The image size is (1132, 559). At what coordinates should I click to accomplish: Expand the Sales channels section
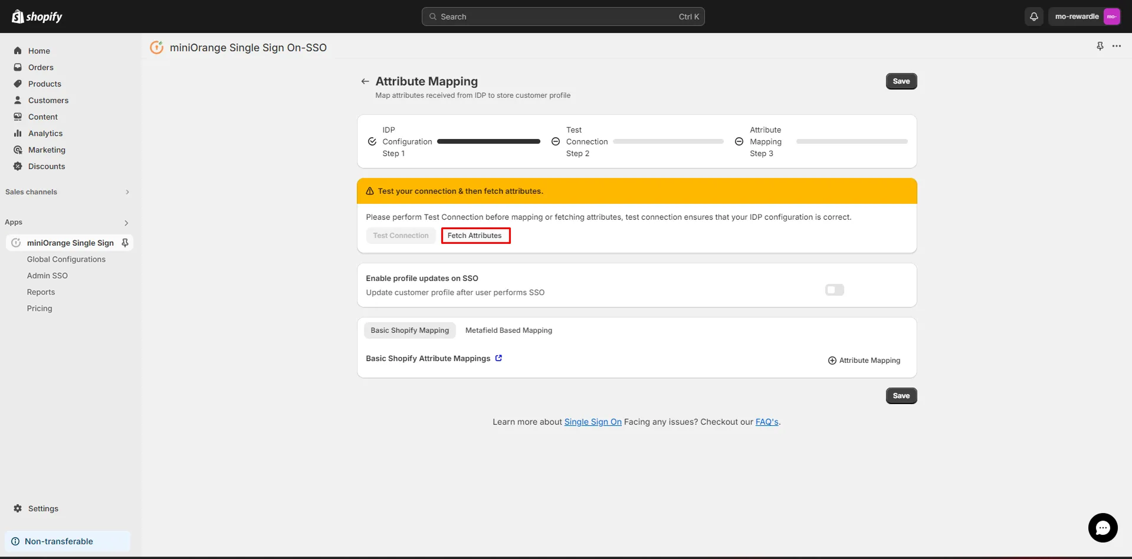127,192
